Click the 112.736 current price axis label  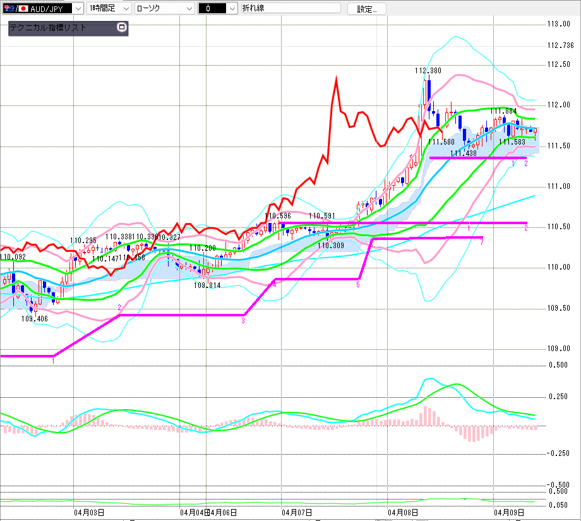pyautogui.click(x=561, y=45)
